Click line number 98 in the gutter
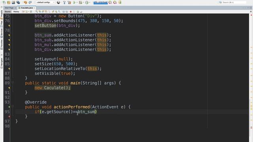The height and width of the screenshot is (142, 253). click(7, 126)
